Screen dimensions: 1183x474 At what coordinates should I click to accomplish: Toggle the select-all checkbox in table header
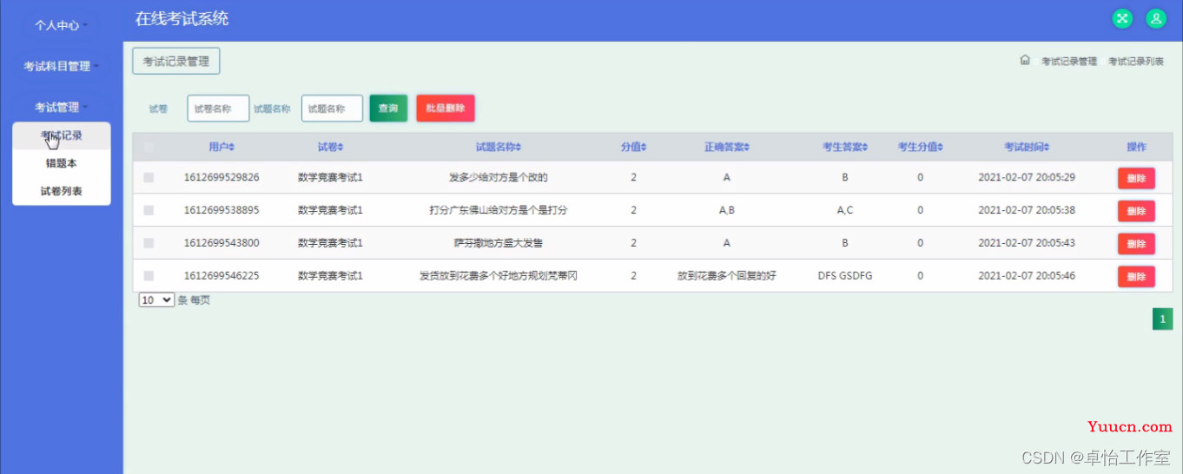[x=149, y=148]
